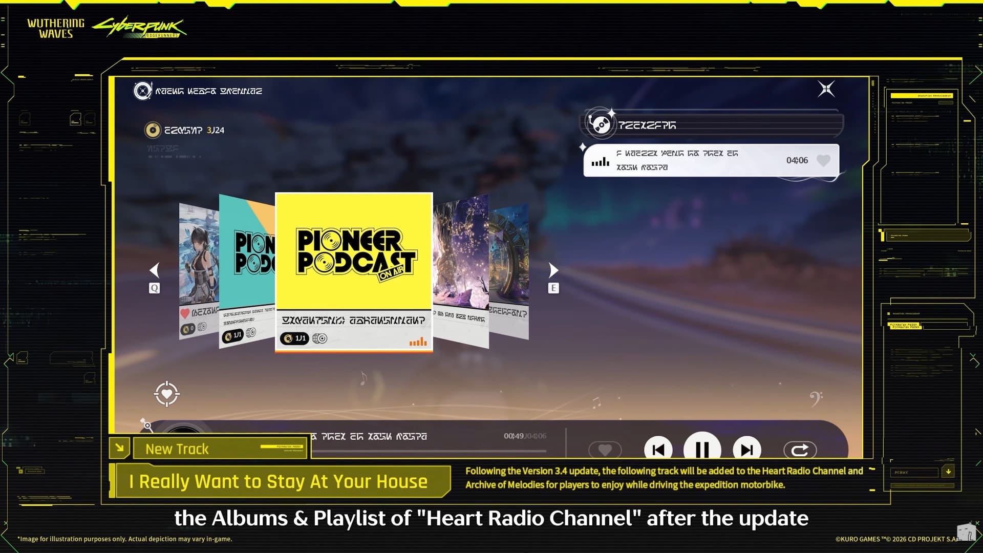Screen dimensions: 983x553
Task: Pause the currently playing track
Action: click(702, 449)
